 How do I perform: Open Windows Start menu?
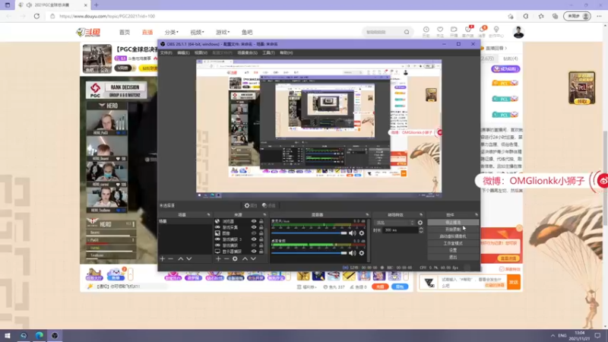pyautogui.click(x=8, y=335)
